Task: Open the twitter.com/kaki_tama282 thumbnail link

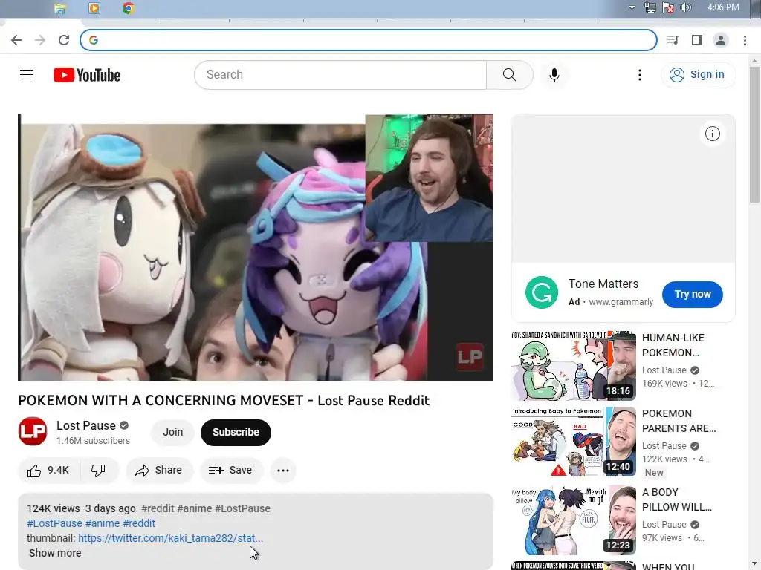Action: pos(170,538)
